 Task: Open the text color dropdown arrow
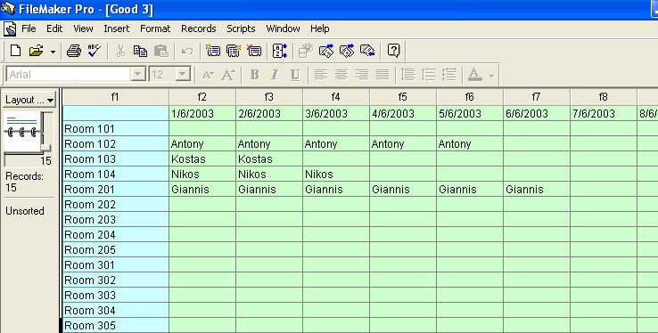click(x=491, y=76)
